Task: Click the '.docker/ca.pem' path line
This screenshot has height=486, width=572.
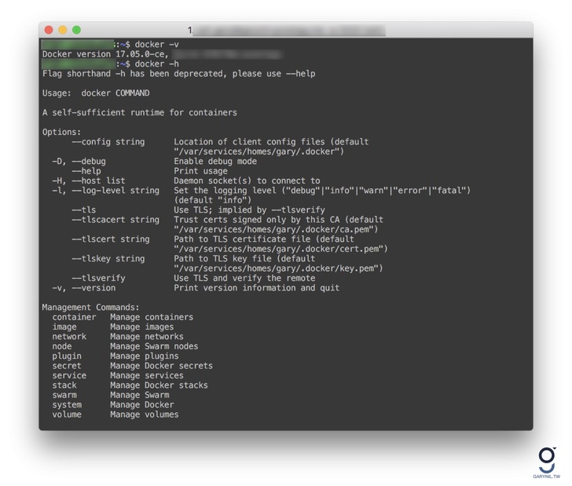Action: [276, 229]
